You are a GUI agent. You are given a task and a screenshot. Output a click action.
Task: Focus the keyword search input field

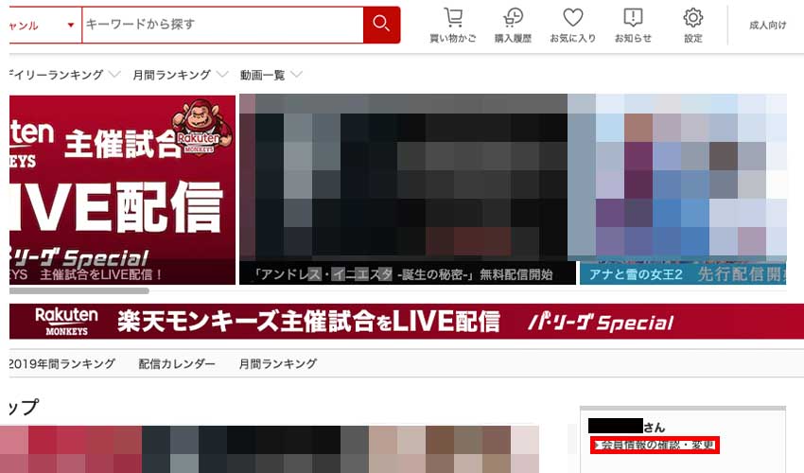(222, 25)
